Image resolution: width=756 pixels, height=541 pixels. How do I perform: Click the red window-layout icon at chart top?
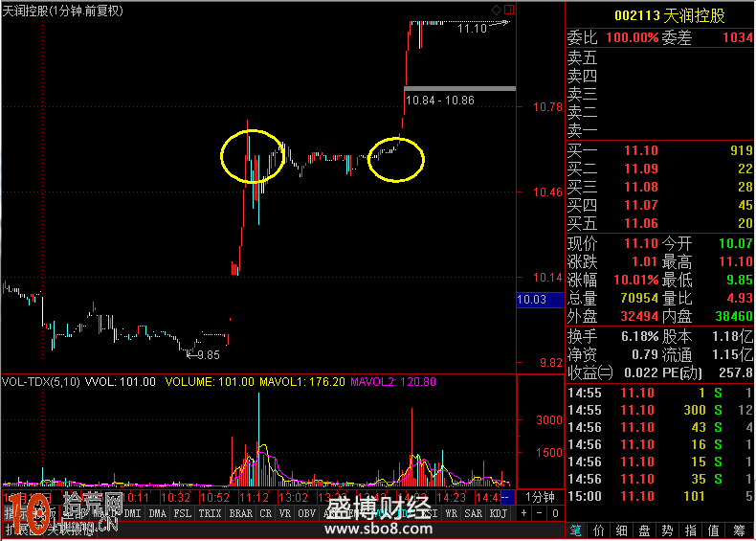[x=509, y=10]
